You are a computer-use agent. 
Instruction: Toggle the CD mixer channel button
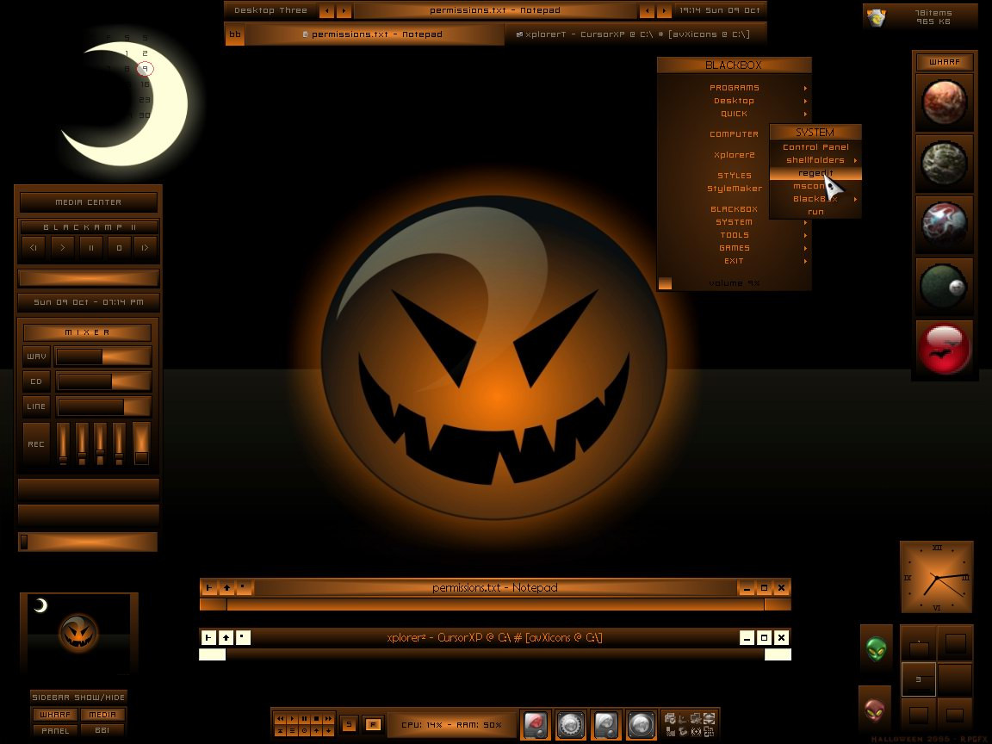pos(36,381)
